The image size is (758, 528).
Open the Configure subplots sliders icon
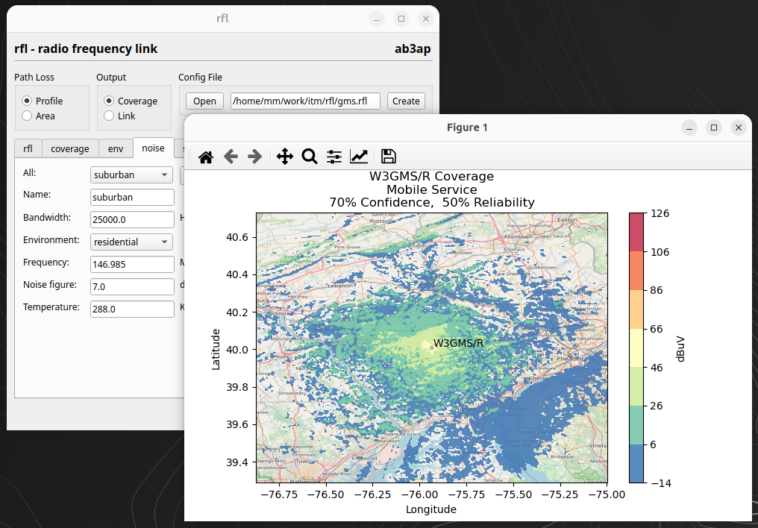334,157
